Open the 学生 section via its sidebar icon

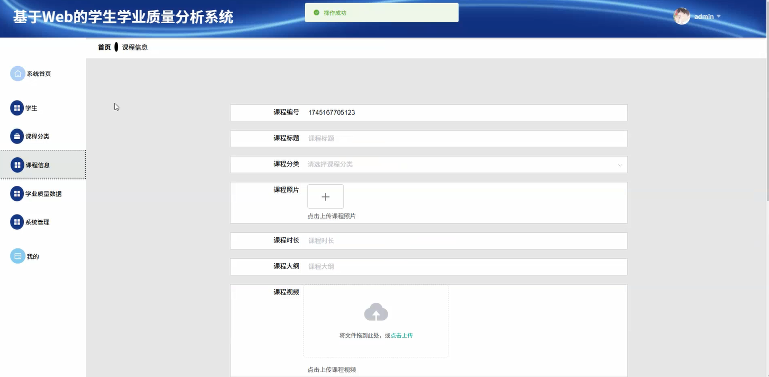(x=16, y=107)
